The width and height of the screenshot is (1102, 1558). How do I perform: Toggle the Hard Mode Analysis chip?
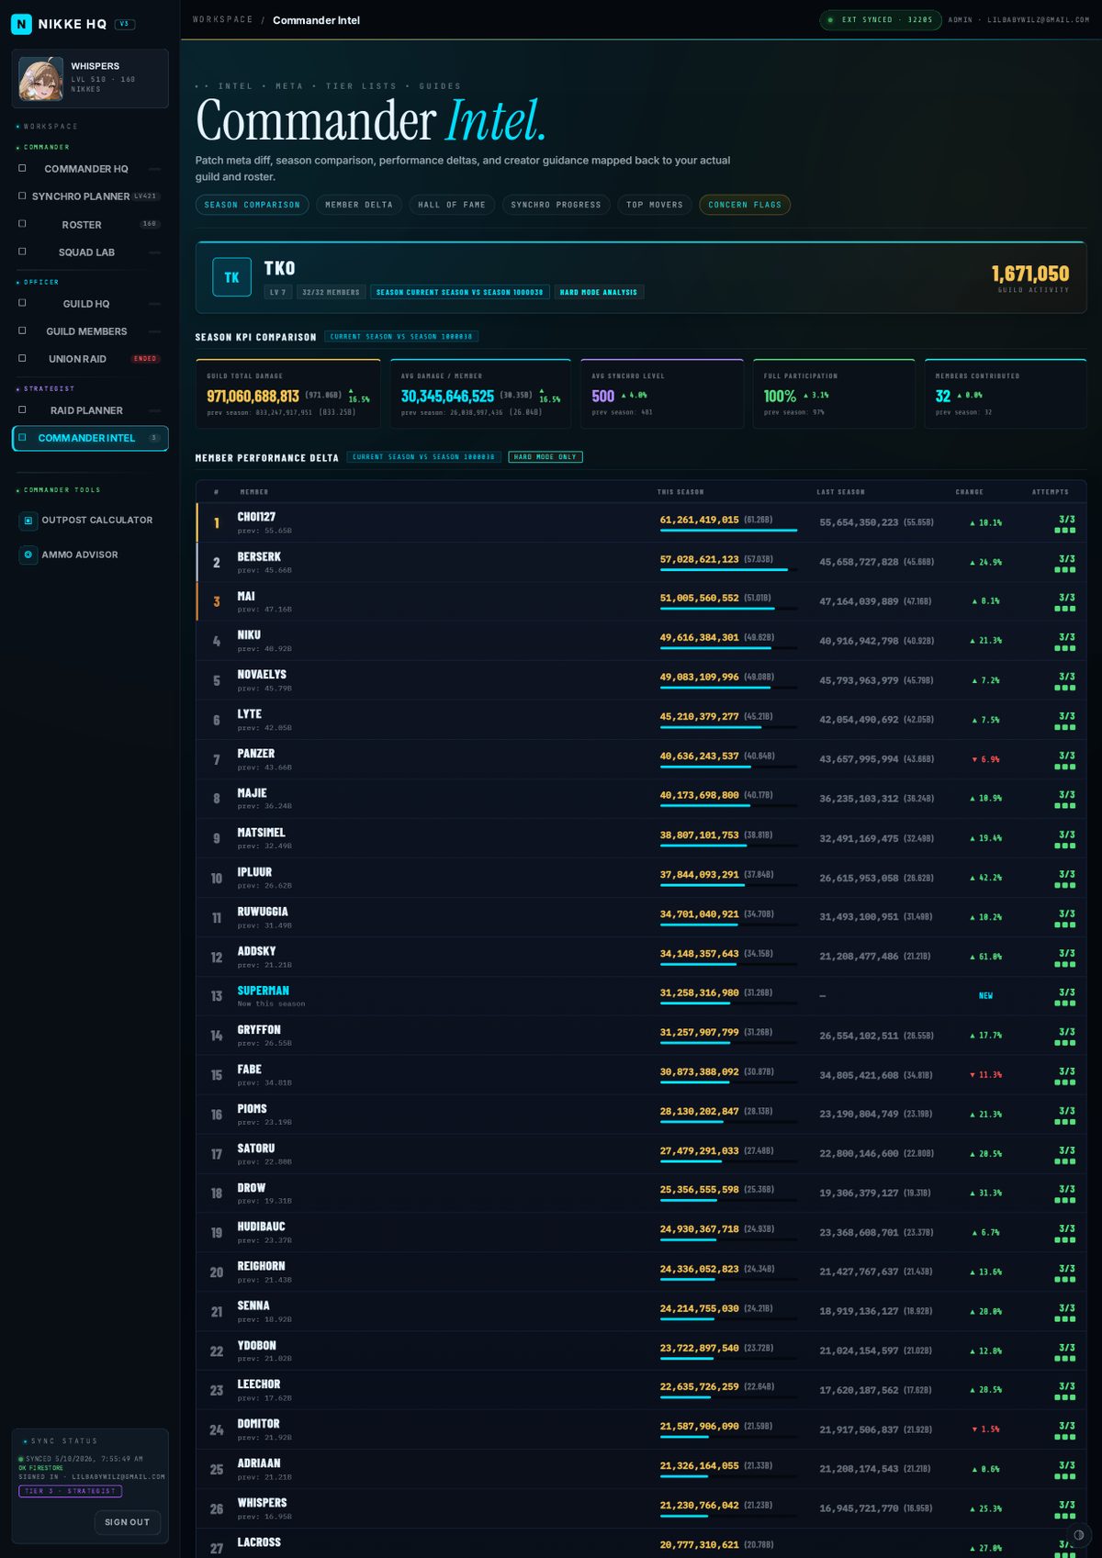[x=599, y=292]
